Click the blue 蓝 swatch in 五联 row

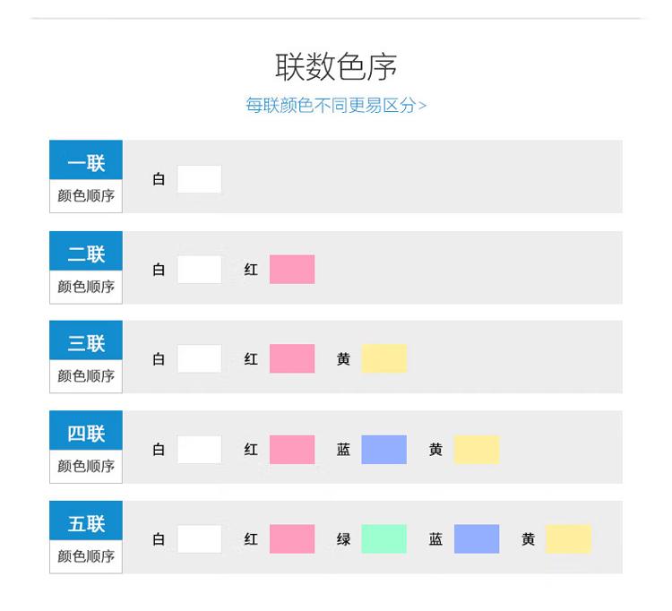pos(477,539)
